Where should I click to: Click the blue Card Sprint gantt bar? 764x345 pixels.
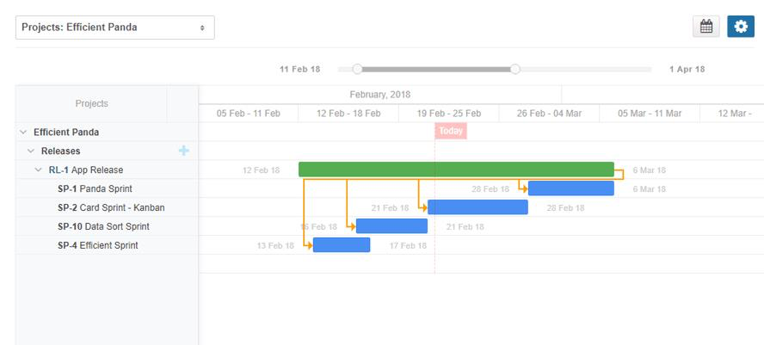(x=477, y=207)
